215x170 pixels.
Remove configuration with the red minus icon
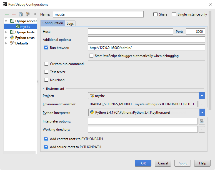[x=14, y=14]
